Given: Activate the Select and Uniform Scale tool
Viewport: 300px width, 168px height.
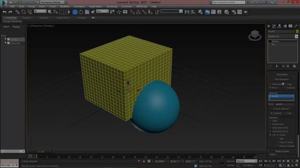Looking at the screenshot, I should [87, 12].
